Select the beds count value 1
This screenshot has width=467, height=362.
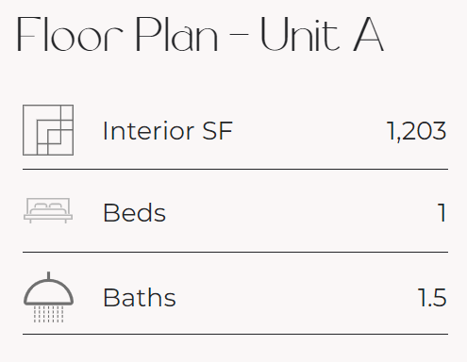(x=442, y=213)
